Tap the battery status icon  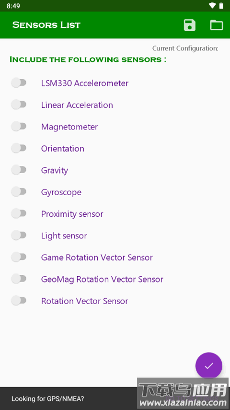[221, 5]
